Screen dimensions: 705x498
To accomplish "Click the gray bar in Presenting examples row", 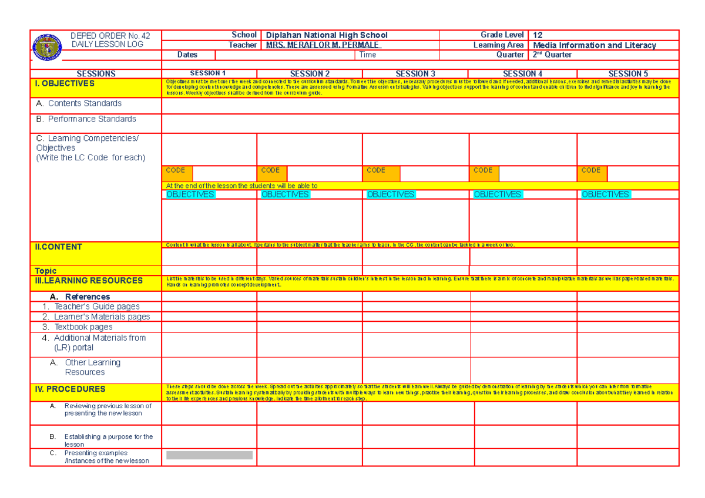I will 209,455.
